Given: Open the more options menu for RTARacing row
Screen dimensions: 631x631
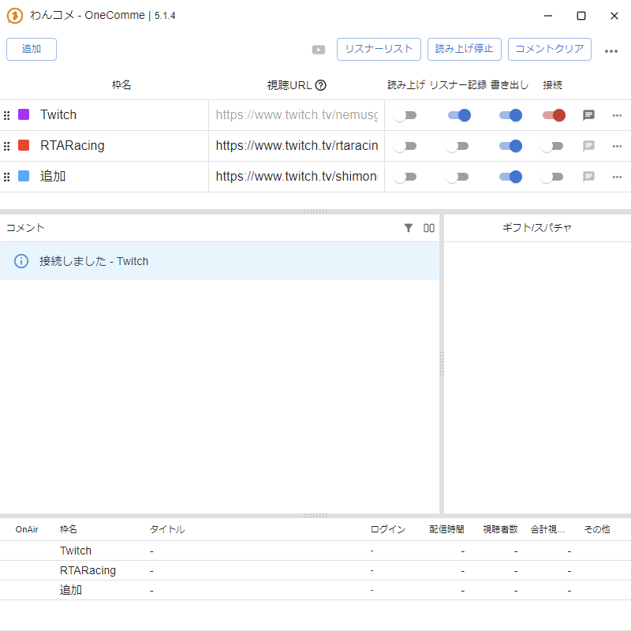Looking at the screenshot, I should click(x=617, y=146).
